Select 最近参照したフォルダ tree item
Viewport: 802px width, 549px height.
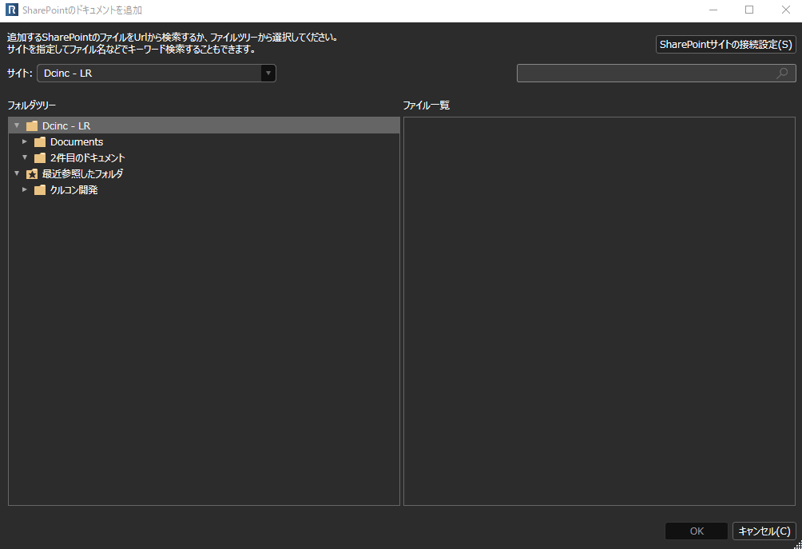(x=82, y=174)
